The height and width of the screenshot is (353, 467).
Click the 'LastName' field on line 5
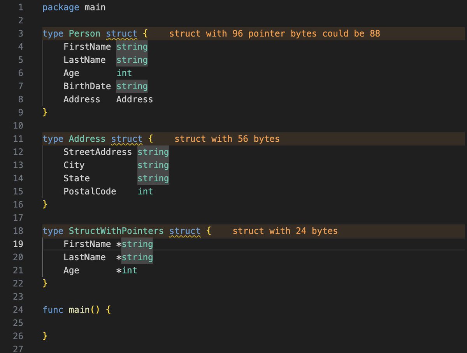click(84, 60)
